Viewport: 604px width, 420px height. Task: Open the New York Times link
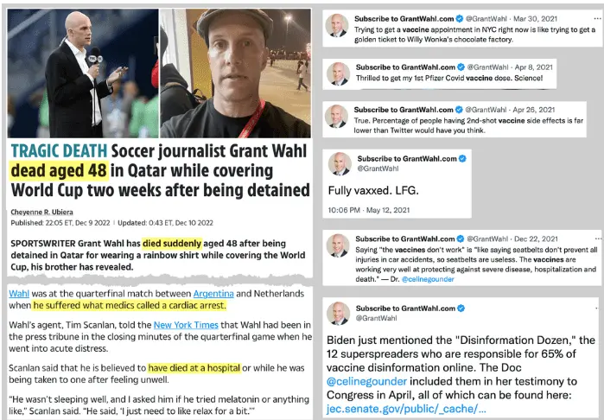[186, 325]
